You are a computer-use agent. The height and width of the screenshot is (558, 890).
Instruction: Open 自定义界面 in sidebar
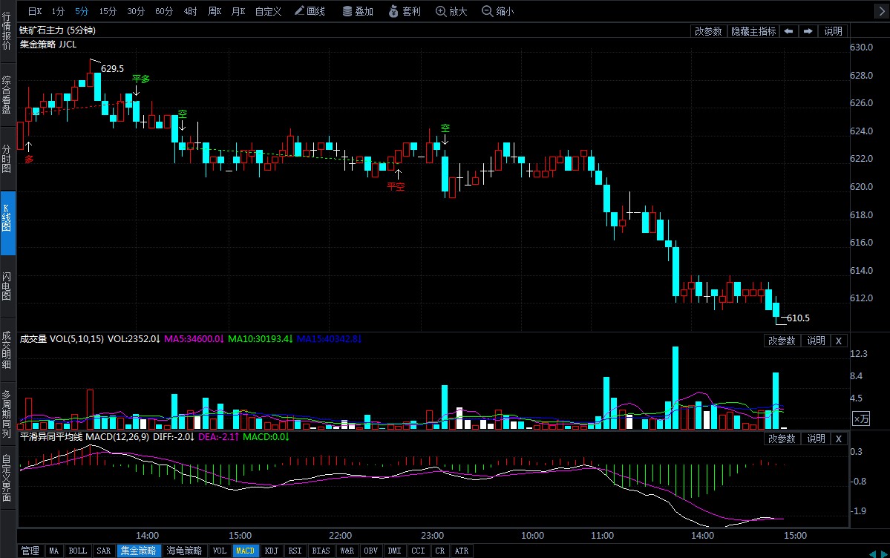pos(7,478)
